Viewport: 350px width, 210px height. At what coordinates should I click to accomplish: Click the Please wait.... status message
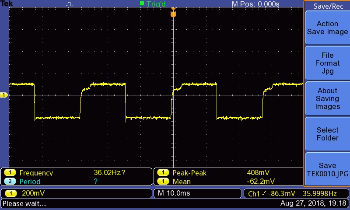tap(24, 203)
